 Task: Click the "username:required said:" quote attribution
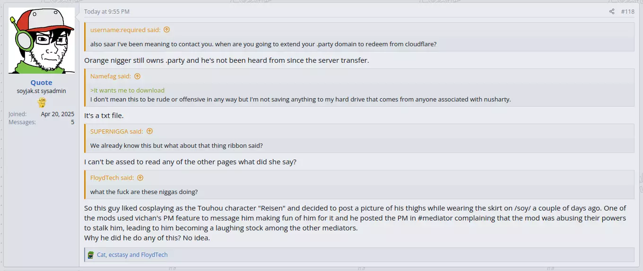(x=125, y=30)
